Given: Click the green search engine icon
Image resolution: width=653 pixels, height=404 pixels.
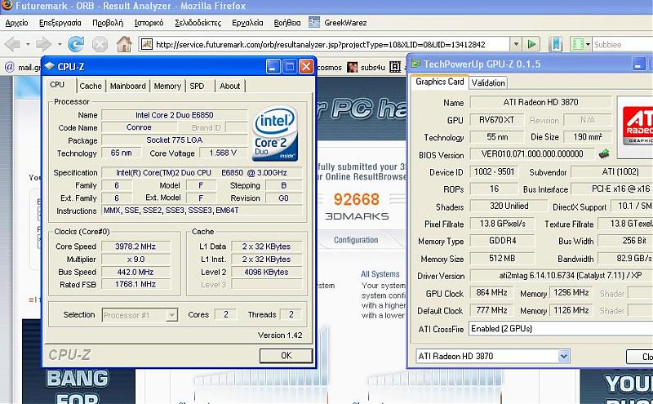Looking at the screenshot, I should coord(578,44).
